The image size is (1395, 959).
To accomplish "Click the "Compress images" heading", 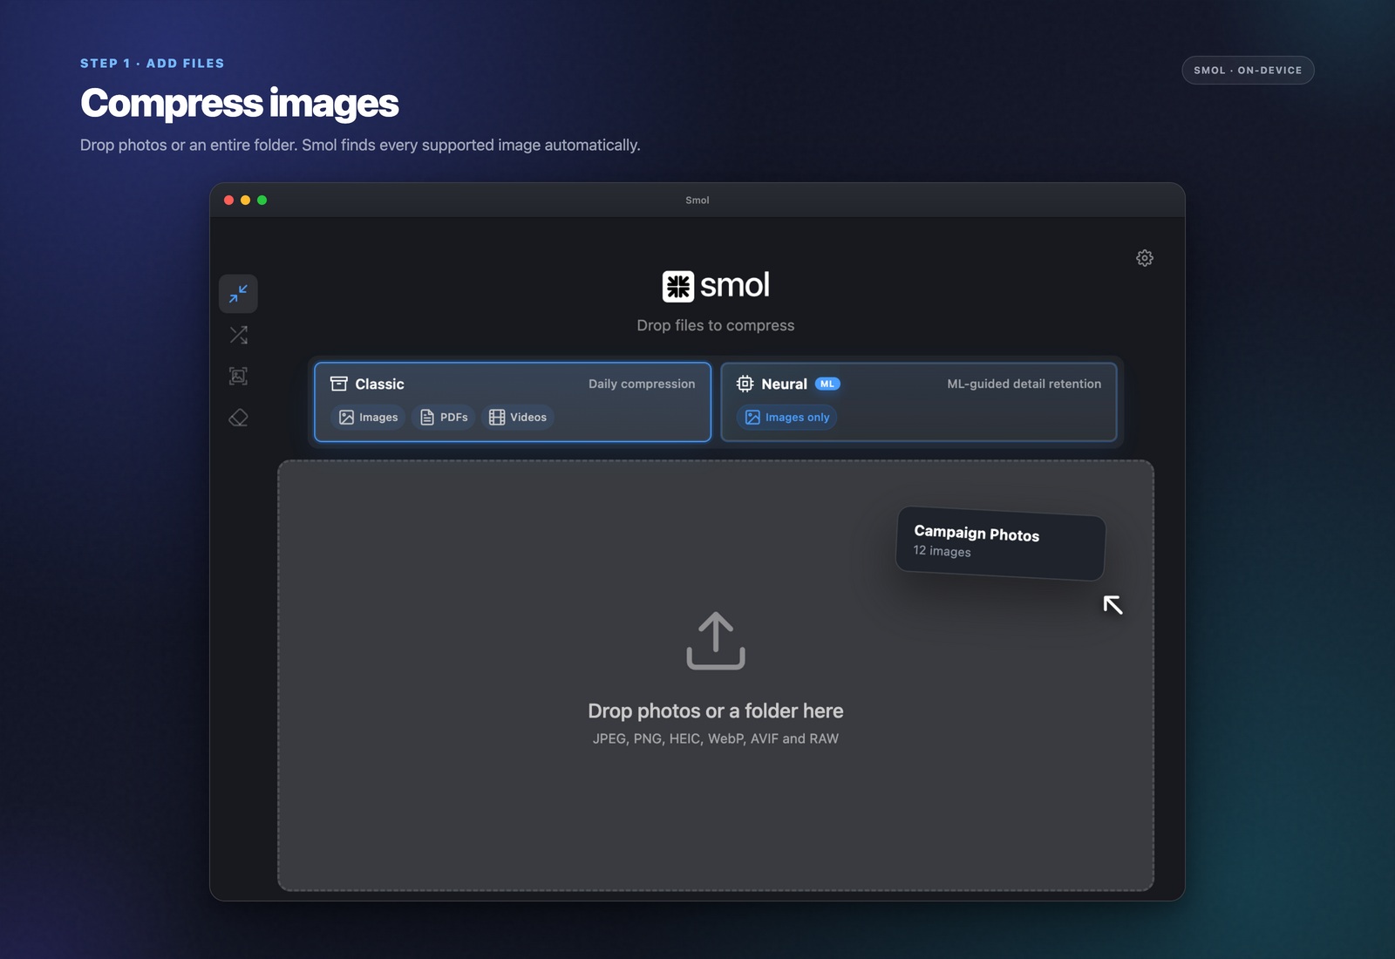I will point(240,103).
